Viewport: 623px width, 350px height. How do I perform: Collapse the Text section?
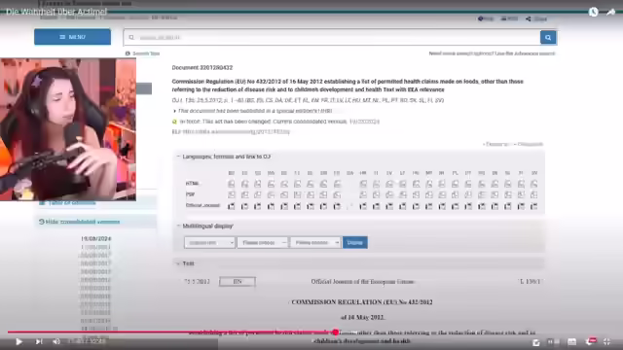click(x=185, y=263)
